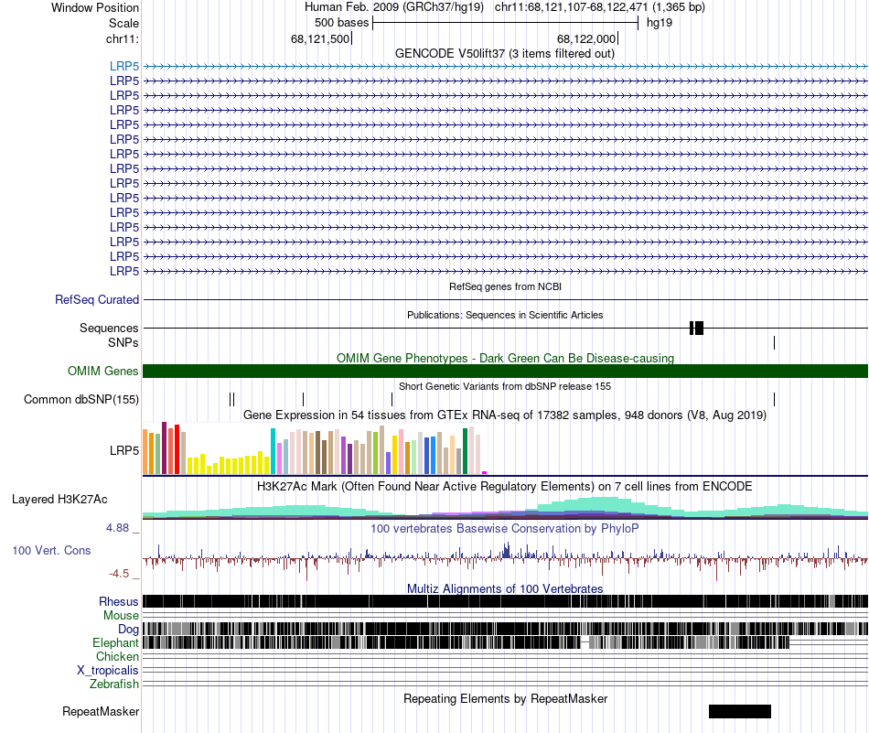
Task: Open the OMIM Gene Phenotypes track title
Action: (505, 358)
